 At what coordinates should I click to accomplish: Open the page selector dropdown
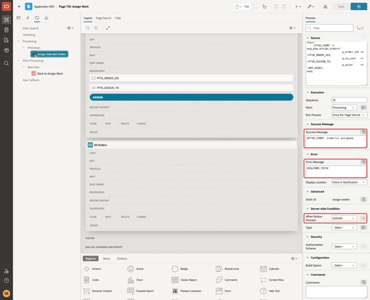(238, 6)
